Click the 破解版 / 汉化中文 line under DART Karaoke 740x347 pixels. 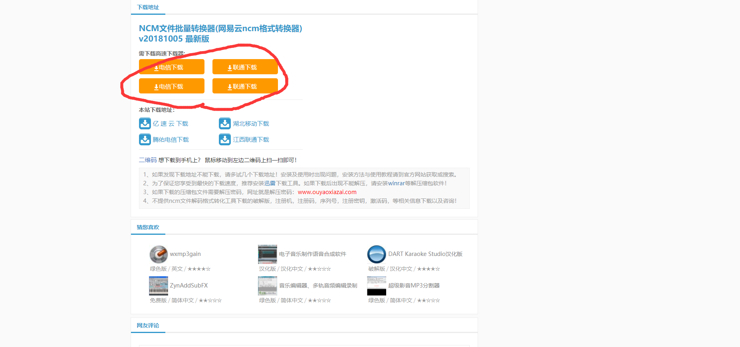pos(404,269)
